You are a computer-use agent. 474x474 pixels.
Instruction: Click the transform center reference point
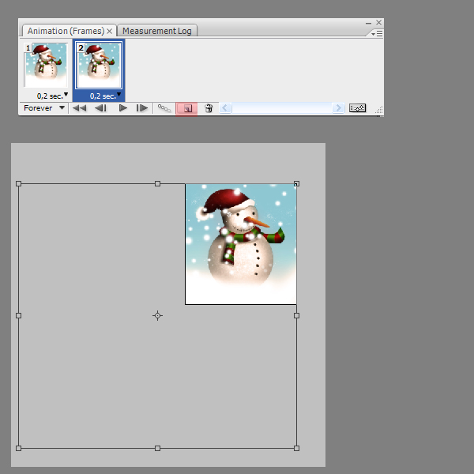[x=157, y=315]
